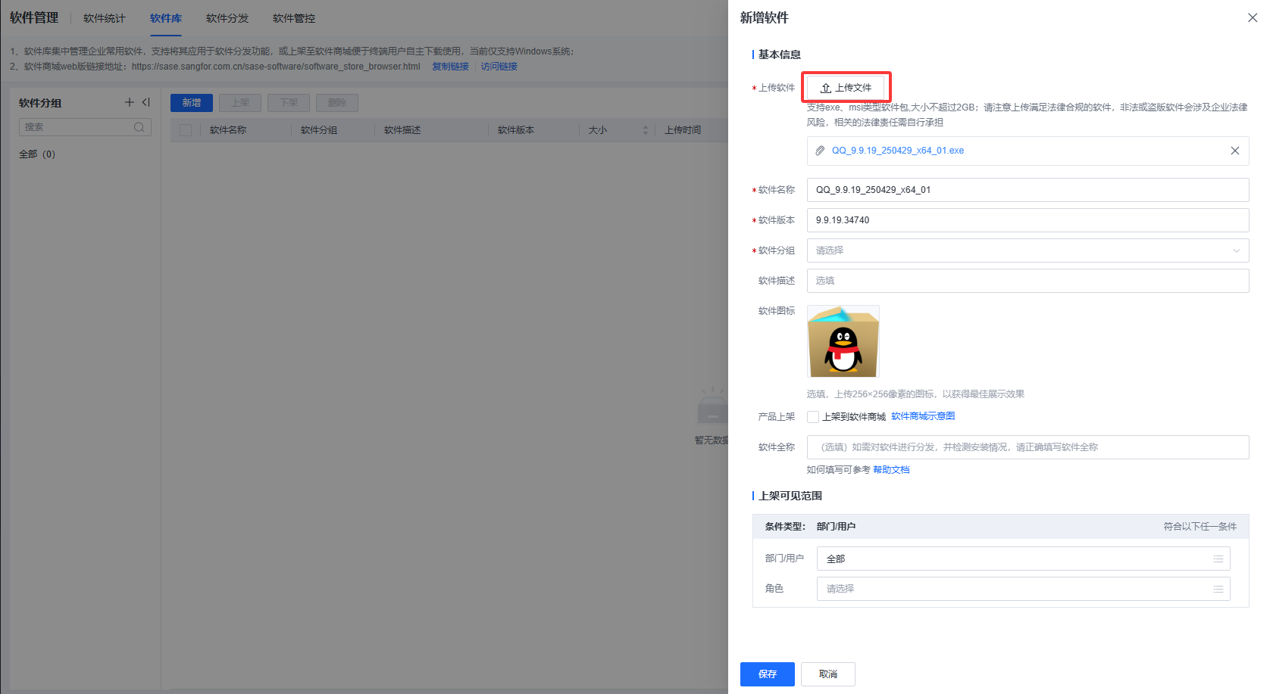Switch to the 软件分发 tab

(227, 18)
